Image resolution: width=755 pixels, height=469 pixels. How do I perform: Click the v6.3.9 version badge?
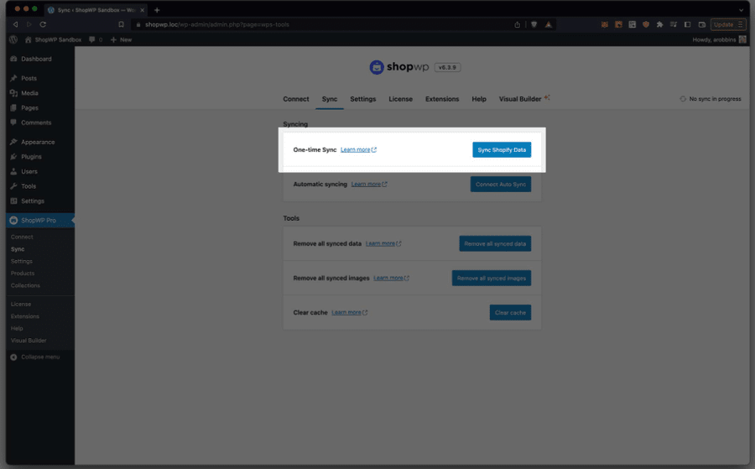pyautogui.click(x=447, y=67)
